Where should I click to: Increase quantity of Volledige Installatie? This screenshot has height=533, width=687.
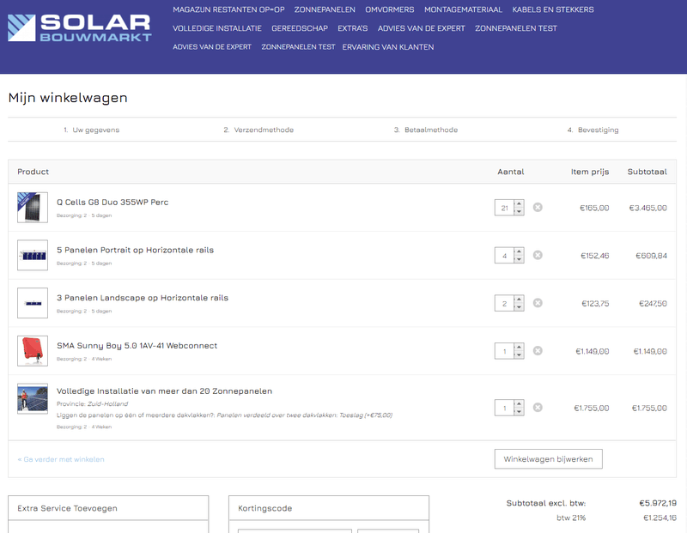[519, 403]
